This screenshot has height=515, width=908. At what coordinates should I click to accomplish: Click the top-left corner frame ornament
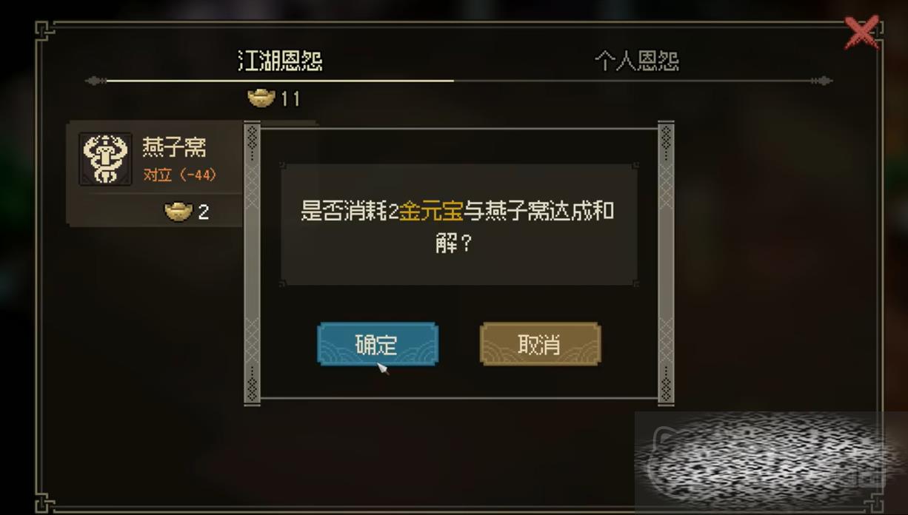click(x=47, y=34)
